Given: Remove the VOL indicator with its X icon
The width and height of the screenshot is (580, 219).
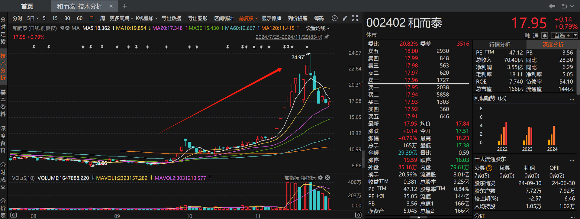Looking at the screenshot, I should [x=327, y=178].
